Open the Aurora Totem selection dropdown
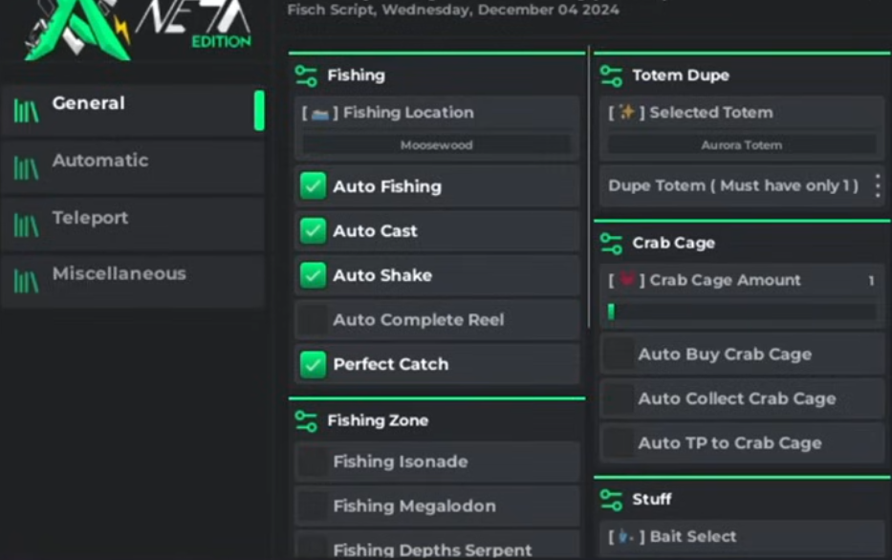The width and height of the screenshot is (892, 560). 742,145
